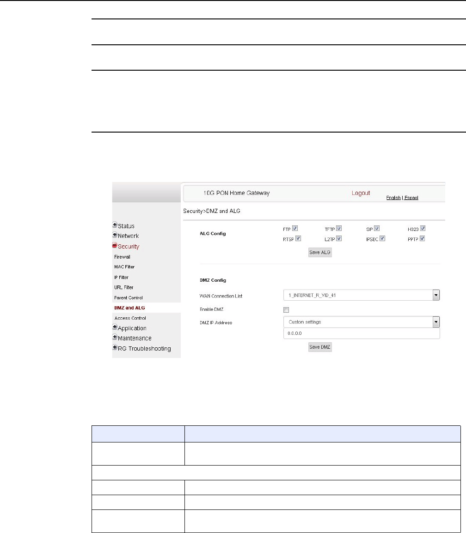Toggle the SIP ALG checkbox
The image size is (466, 533).
376,229
